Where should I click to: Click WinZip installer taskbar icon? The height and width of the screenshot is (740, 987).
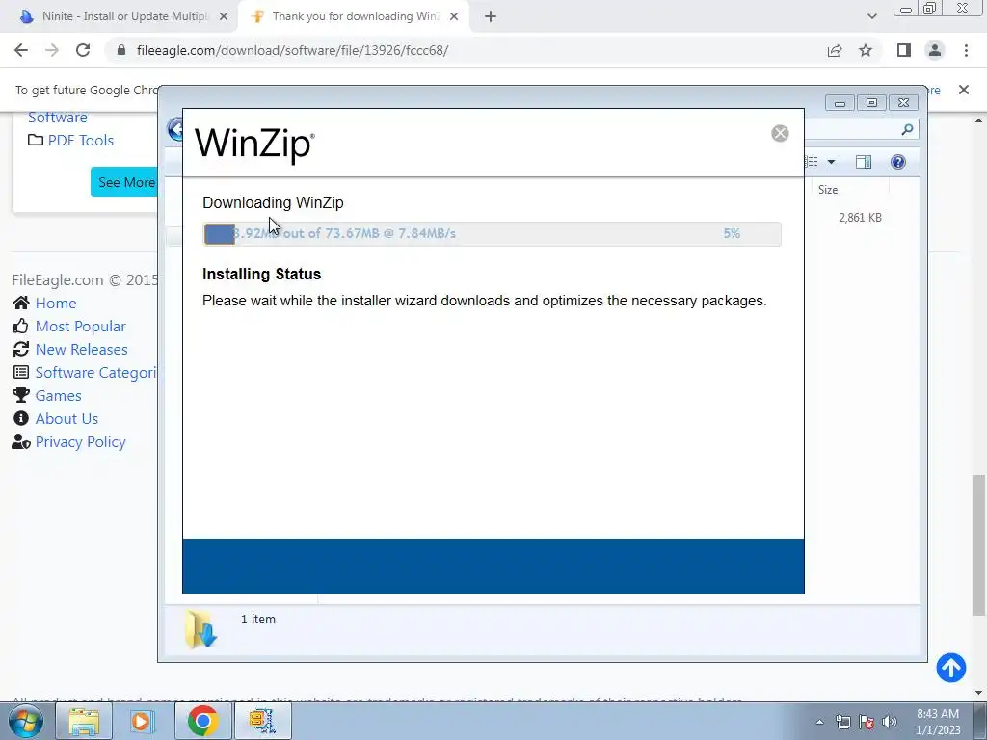coord(262,721)
